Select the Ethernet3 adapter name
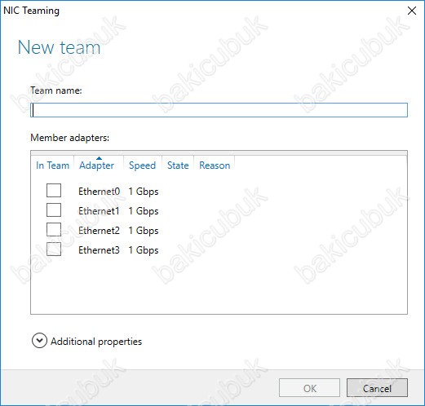This screenshot has width=425, height=406. [x=99, y=250]
